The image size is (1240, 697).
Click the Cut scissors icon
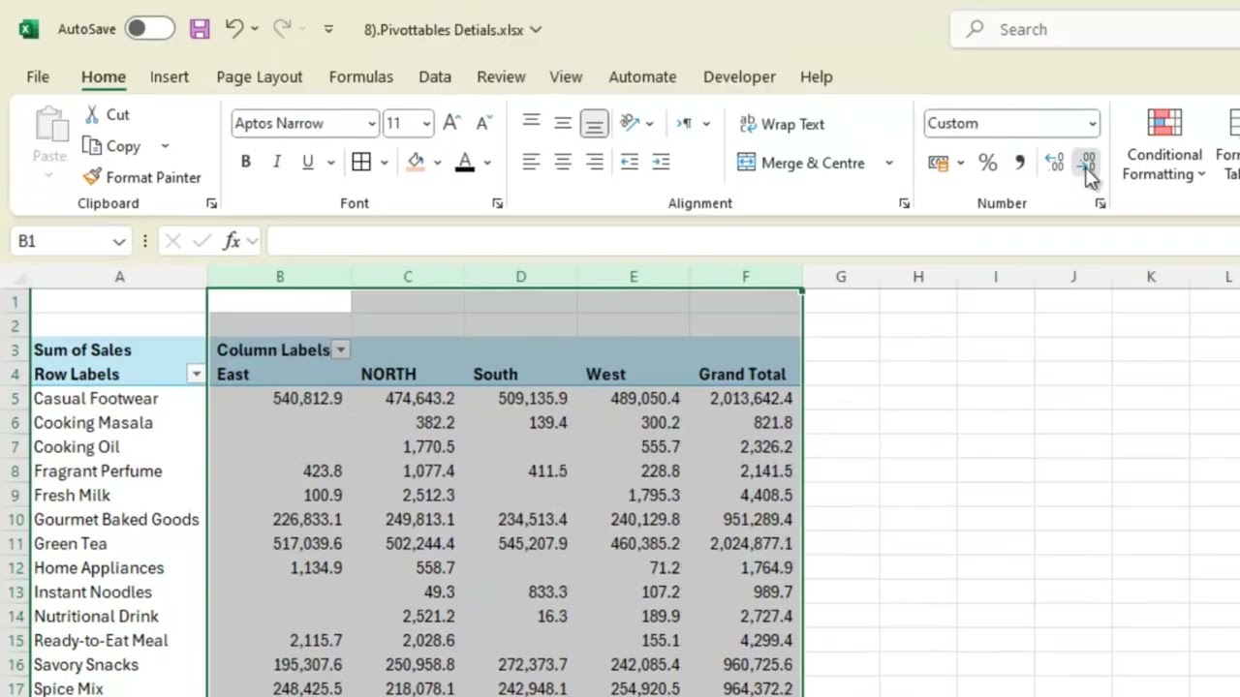click(92, 114)
